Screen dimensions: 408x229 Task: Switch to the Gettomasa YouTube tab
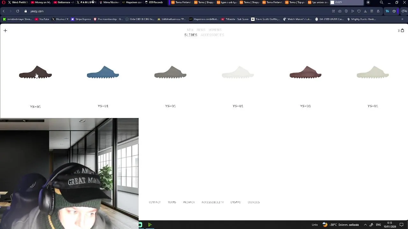(x=64, y=2)
